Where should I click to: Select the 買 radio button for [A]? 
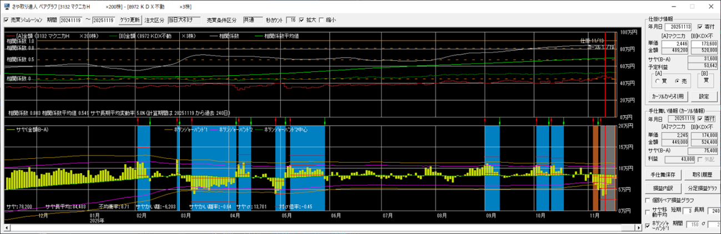tap(657, 80)
